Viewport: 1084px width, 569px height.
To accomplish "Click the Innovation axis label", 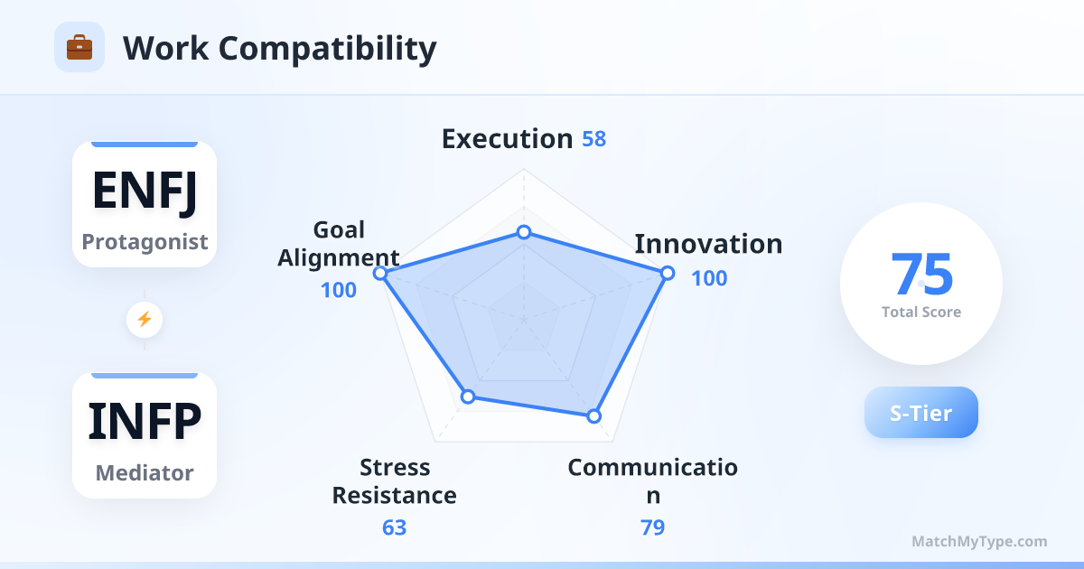I will click(708, 244).
